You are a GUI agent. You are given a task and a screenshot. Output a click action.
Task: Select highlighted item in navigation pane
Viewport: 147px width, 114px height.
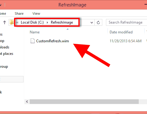tap(12, 79)
